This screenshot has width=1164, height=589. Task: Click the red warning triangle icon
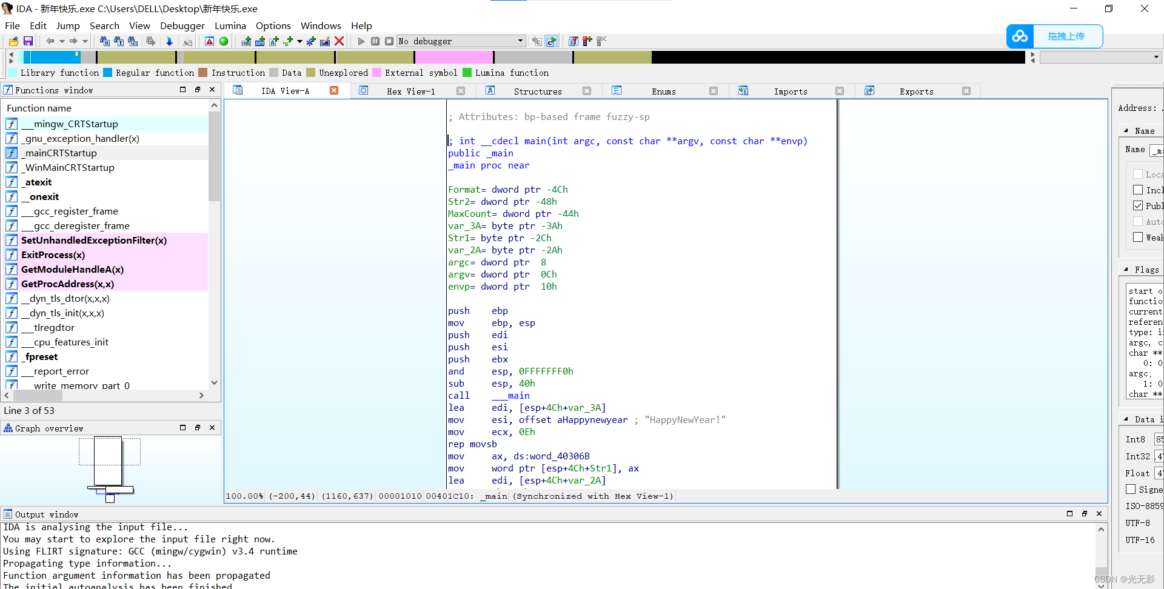[209, 41]
